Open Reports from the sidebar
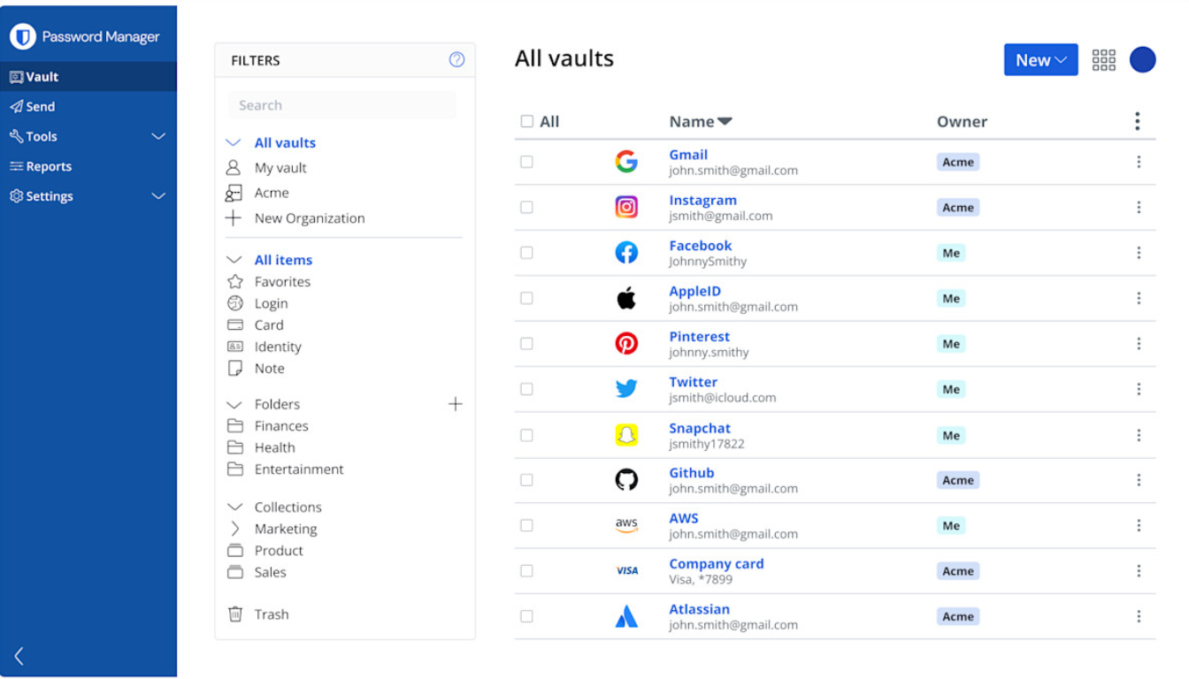The height and width of the screenshot is (679, 1189). [48, 166]
